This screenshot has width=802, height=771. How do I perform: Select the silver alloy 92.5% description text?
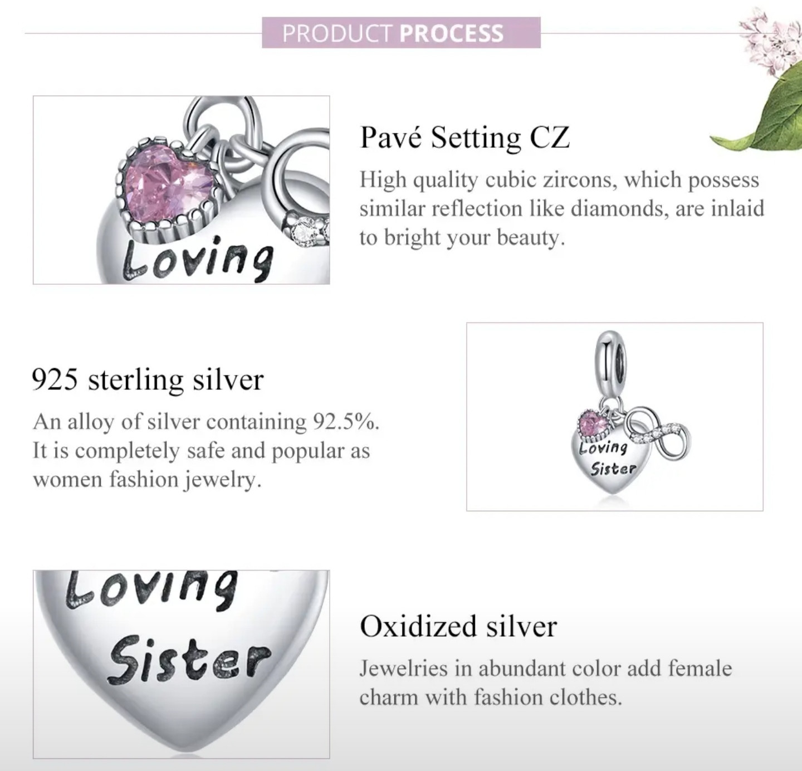pos(206,450)
